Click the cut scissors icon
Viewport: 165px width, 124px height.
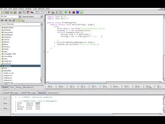(20, 12)
